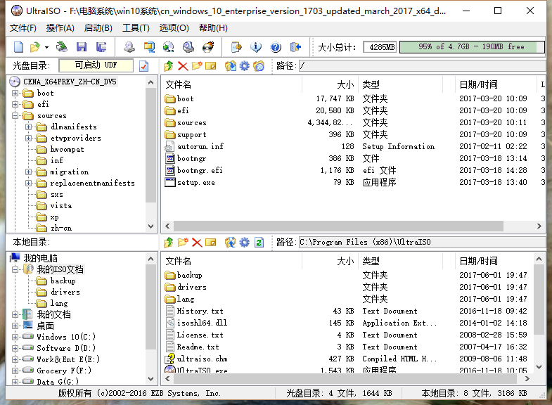This screenshot has width=552, height=405.
Task: Expand the dlmanifests tree node
Action: (x=28, y=127)
